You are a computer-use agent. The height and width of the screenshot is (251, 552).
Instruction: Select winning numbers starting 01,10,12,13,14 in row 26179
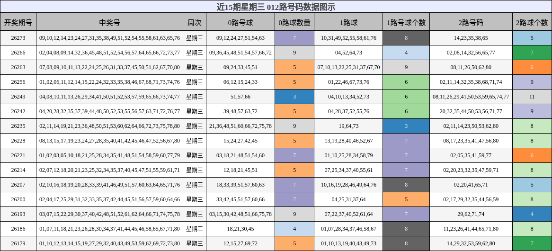pyautogui.click(x=109, y=243)
